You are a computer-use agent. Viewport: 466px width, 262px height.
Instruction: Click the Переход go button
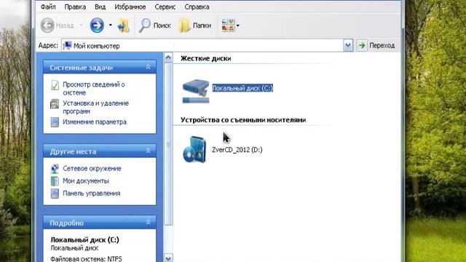click(x=376, y=45)
